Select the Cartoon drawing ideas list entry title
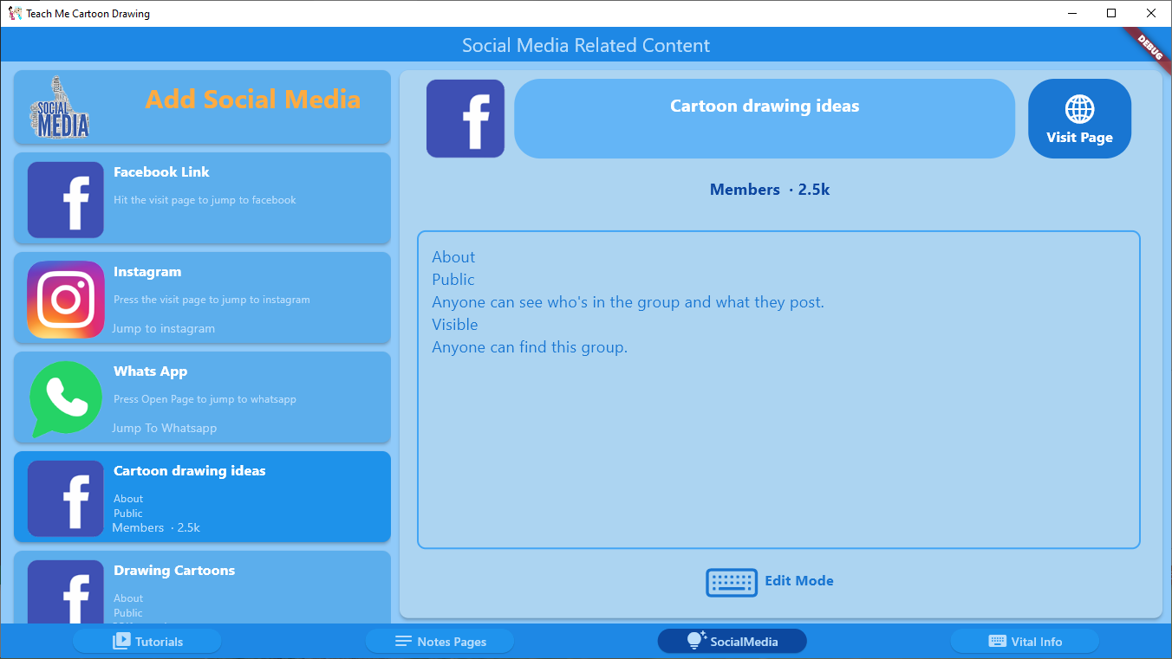 point(190,471)
